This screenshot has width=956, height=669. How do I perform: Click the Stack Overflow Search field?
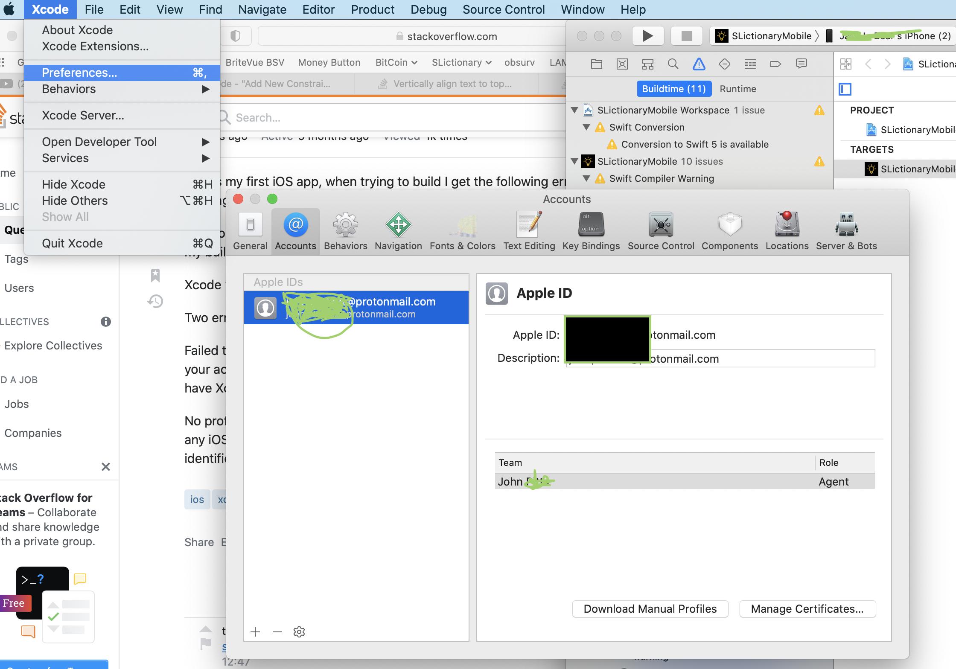click(393, 117)
